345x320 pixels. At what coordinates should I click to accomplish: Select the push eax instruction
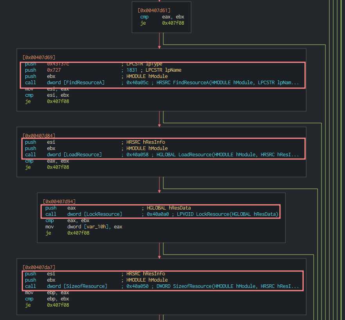coord(59,208)
